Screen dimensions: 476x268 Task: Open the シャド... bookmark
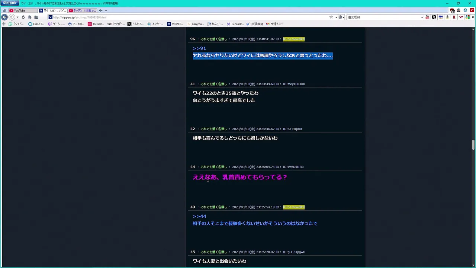point(16,24)
